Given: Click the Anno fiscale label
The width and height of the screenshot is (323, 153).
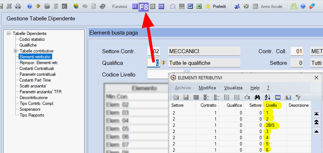Looking at the screenshot, I should 272,7.
